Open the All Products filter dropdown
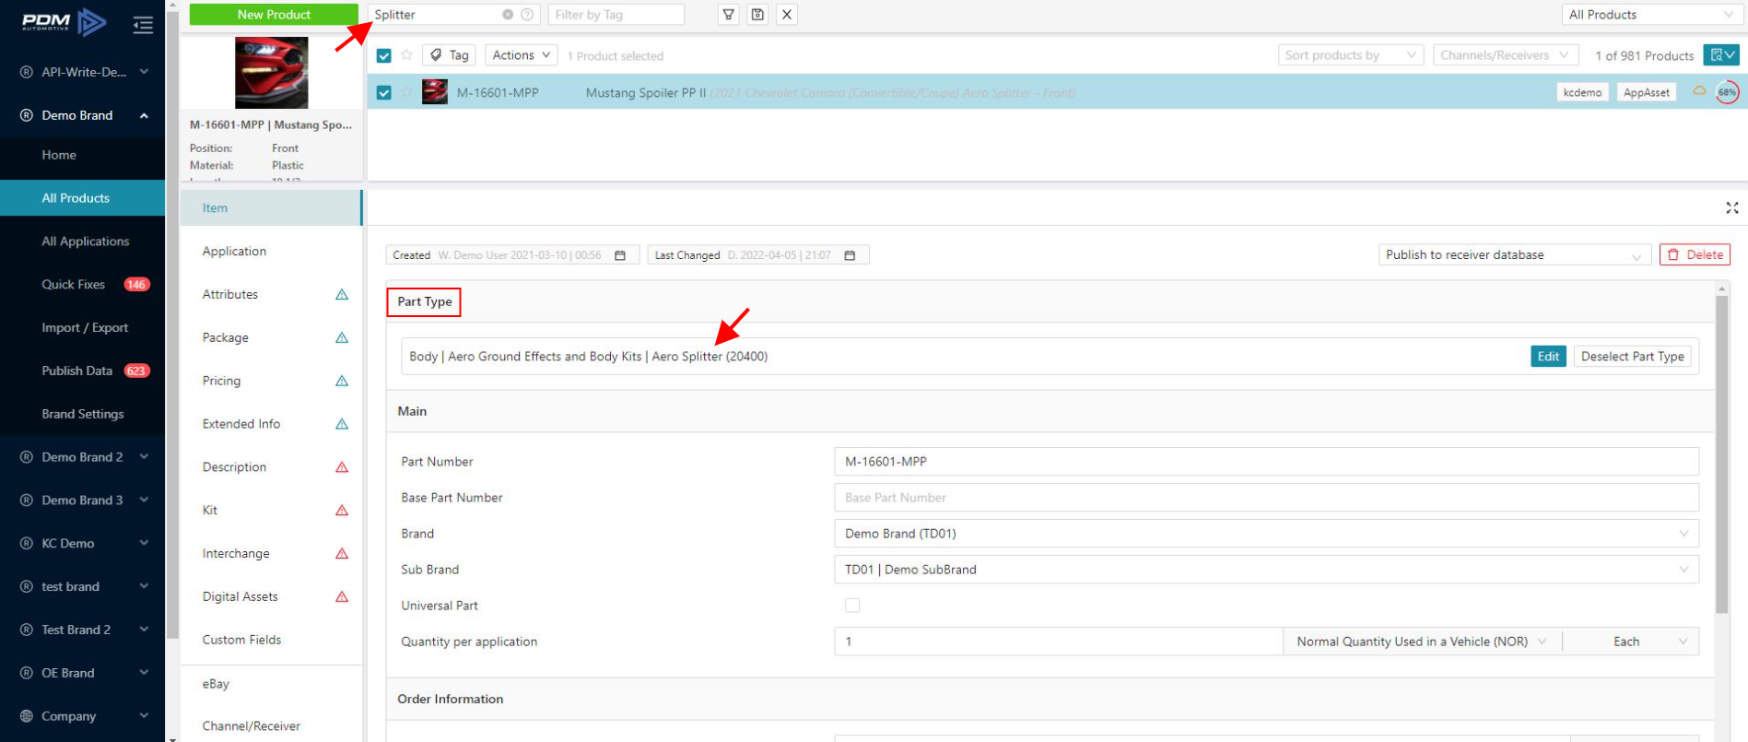Image resolution: width=1748 pixels, height=742 pixels. [1651, 15]
